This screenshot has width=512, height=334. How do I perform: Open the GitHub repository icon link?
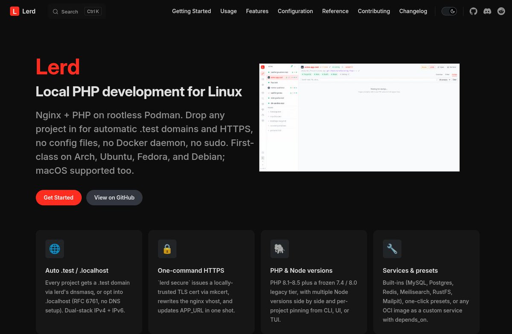(x=473, y=11)
